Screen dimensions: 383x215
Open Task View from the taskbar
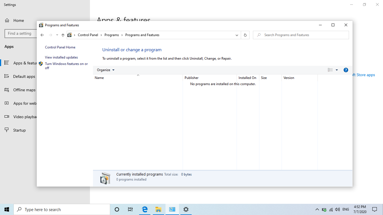click(130, 209)
